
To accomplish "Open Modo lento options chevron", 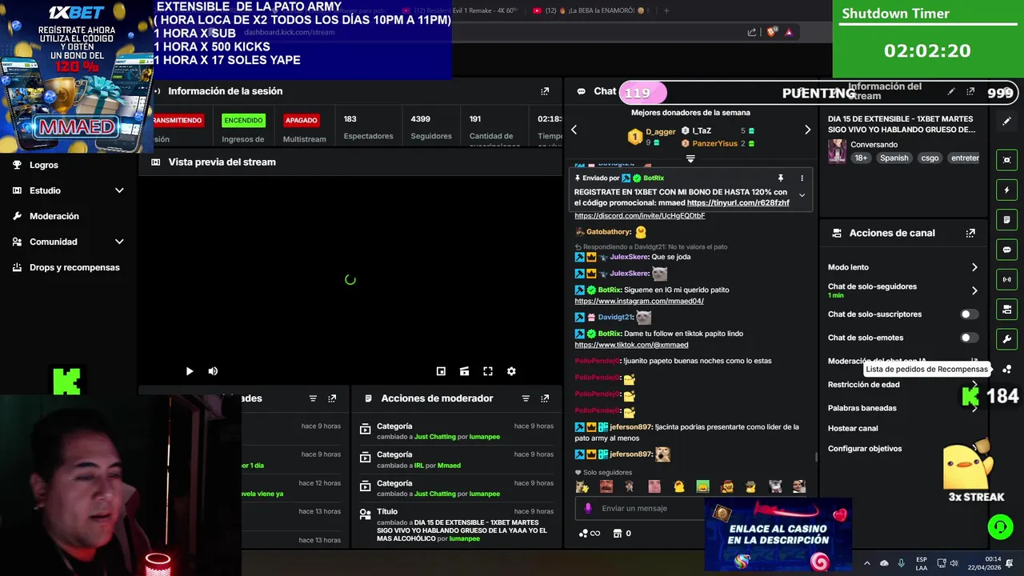I will click(974, 267).
